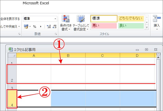Viewport: 163px width, 111px height.
Task: Open Format as Table (テーブルとして書式設定)
Action: (x=81, y=23)
